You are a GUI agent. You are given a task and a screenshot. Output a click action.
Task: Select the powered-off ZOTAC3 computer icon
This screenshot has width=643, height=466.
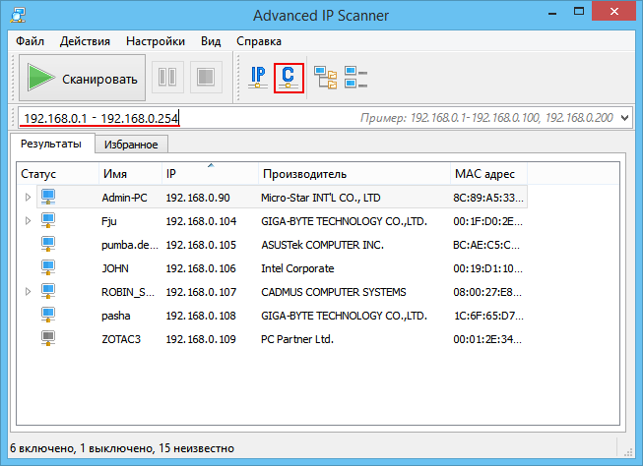[x=48, y=339]
